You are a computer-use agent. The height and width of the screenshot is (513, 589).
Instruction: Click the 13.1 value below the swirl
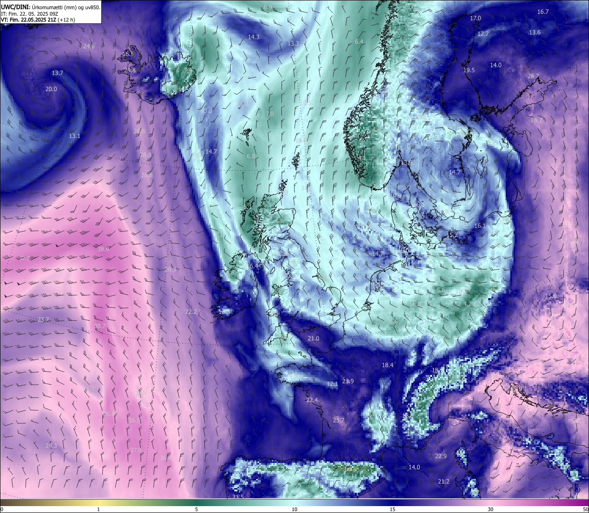coord(75,136)
